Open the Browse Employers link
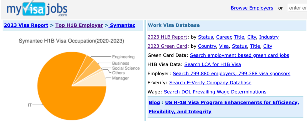 pos(252,8)
